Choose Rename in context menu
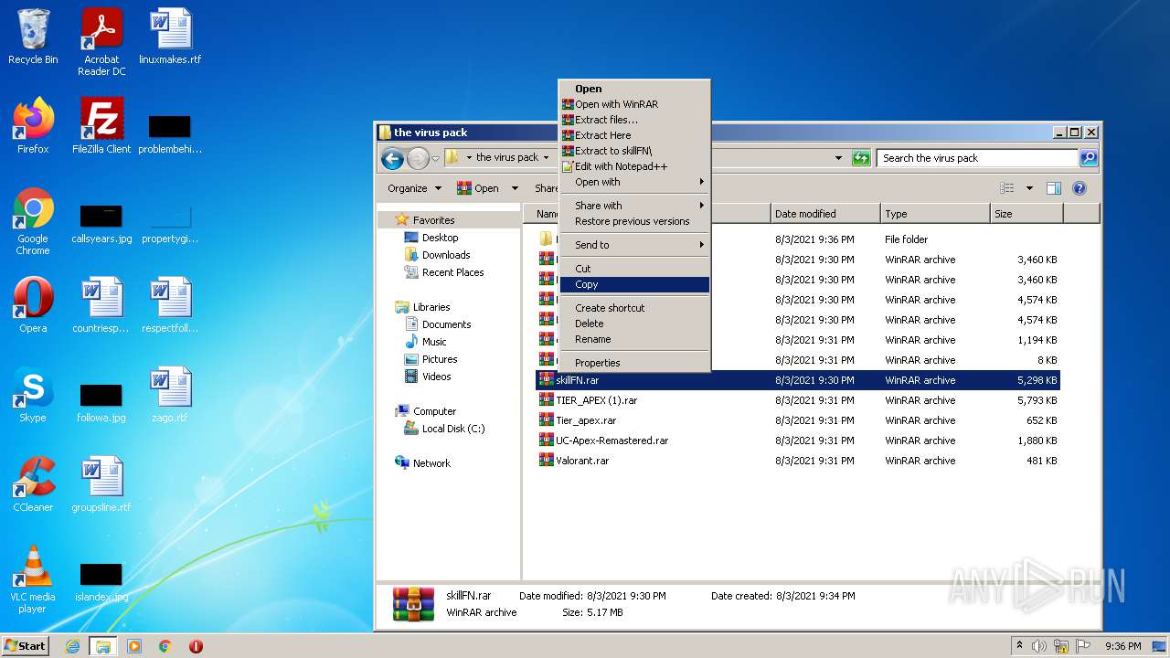Viewport: 1170px width, 658px height. [x=634, y=339]
